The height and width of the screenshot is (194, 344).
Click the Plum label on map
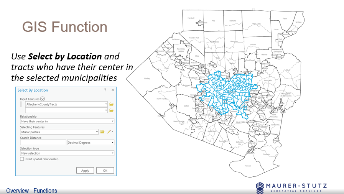point(288,70)
